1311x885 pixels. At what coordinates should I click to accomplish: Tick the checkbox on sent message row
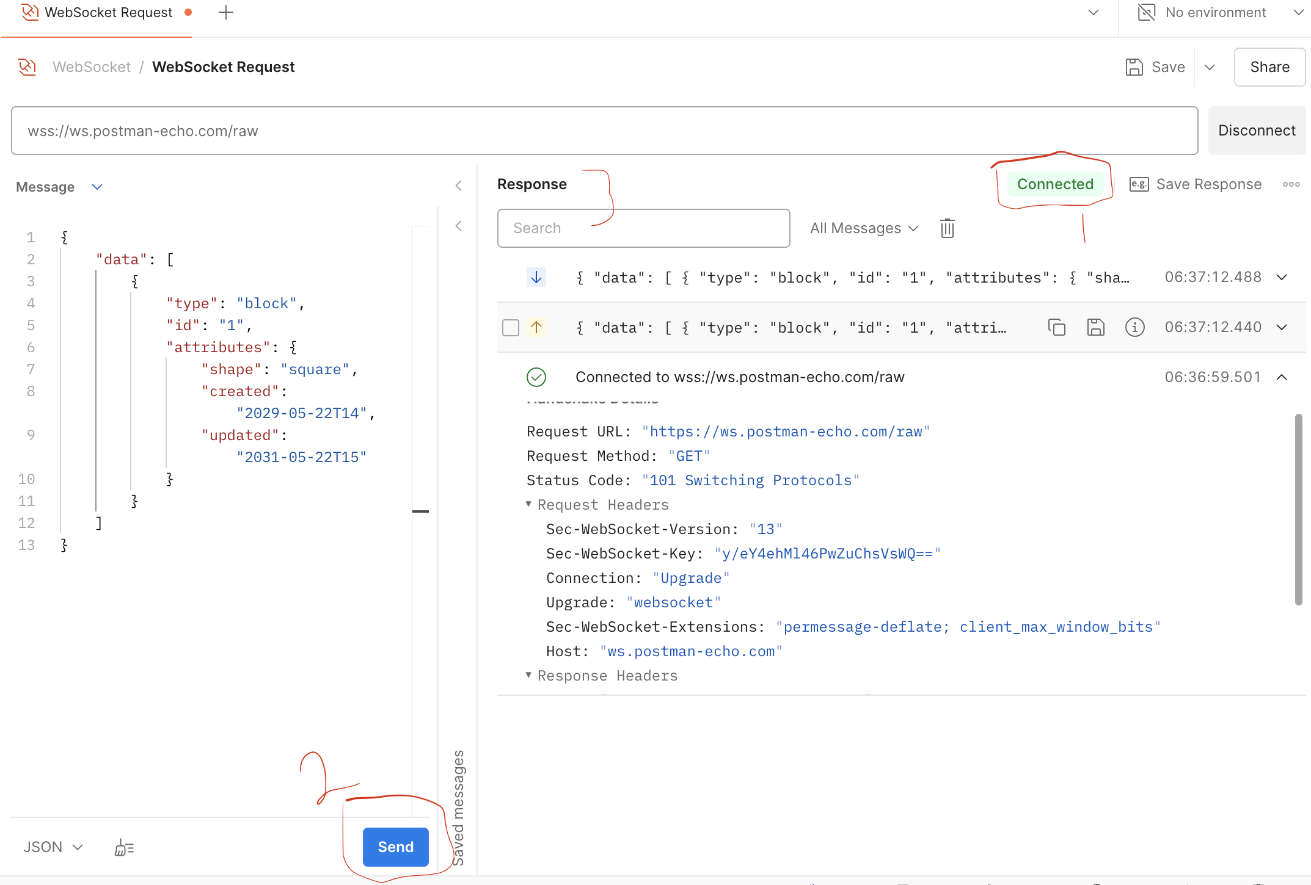[x=511, y=328]
